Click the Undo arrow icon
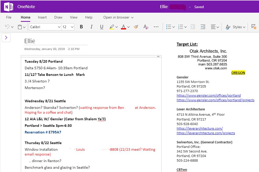The height and width of the screenshot is (172, 259). (7, 27)
